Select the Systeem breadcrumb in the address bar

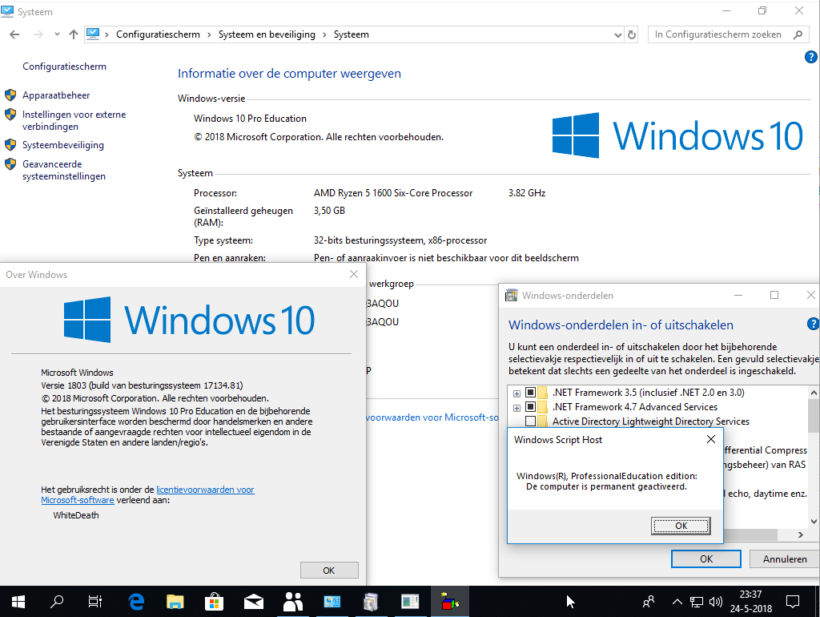(x=352, y=34)
